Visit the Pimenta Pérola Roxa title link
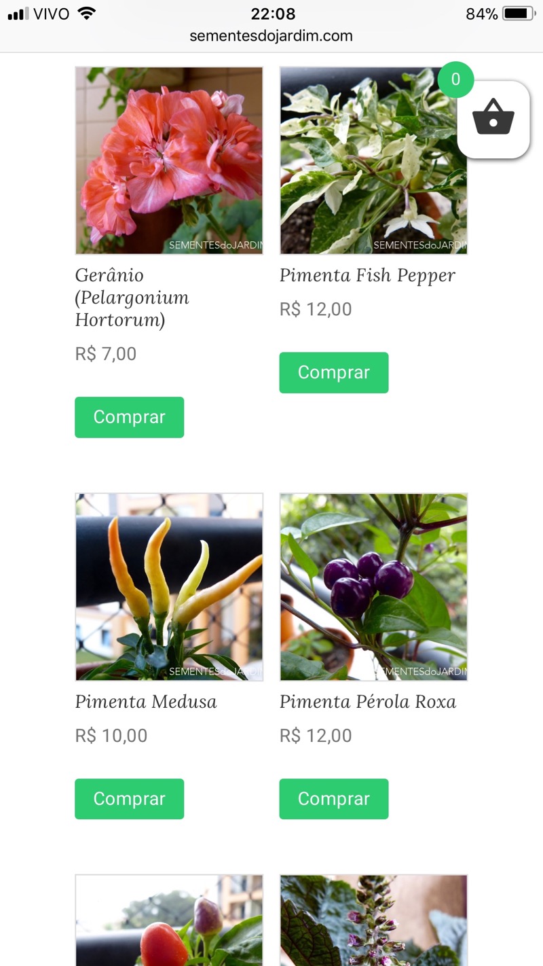The width and height of the screenshot is (543, 966). (367, 702)
